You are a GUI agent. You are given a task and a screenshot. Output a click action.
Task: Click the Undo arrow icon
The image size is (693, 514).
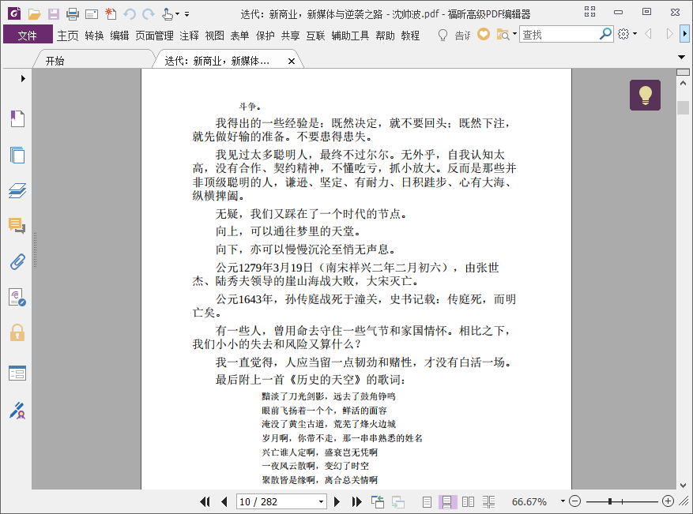pos(130,14)
